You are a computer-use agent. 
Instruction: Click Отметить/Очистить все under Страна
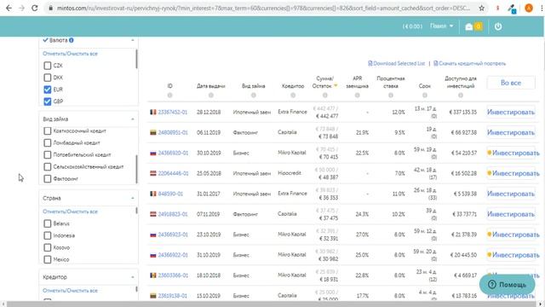coord(70,211)
